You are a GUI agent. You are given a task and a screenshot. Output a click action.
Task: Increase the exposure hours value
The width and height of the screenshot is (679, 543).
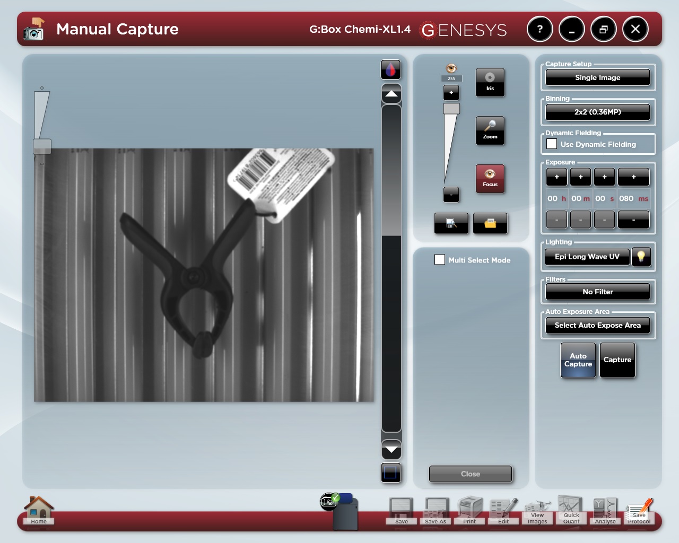[x=556, y=177]
